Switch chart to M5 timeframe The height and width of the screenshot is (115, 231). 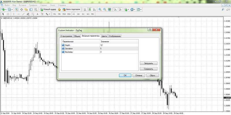pos(59,14)
